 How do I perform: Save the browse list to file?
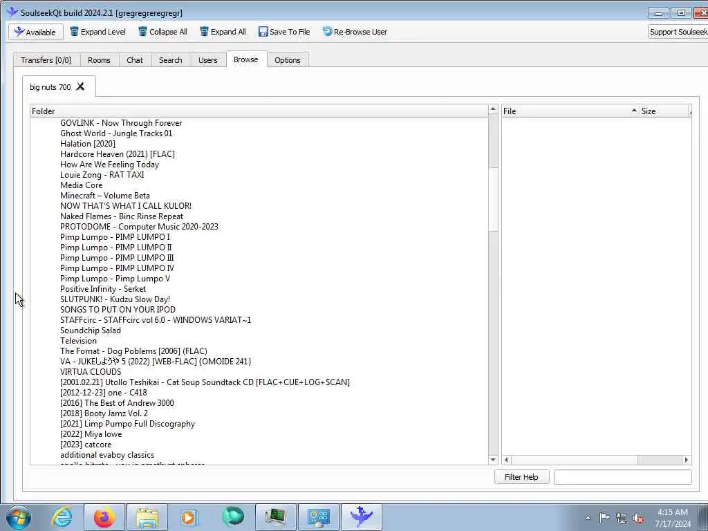[284, 32]
